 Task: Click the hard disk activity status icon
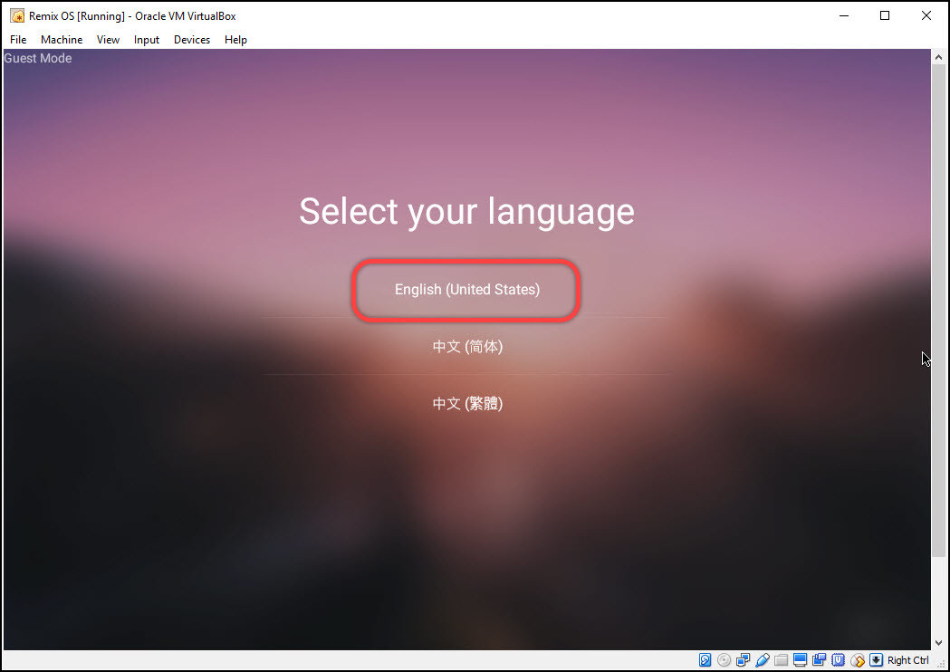(x=705, y=660)
